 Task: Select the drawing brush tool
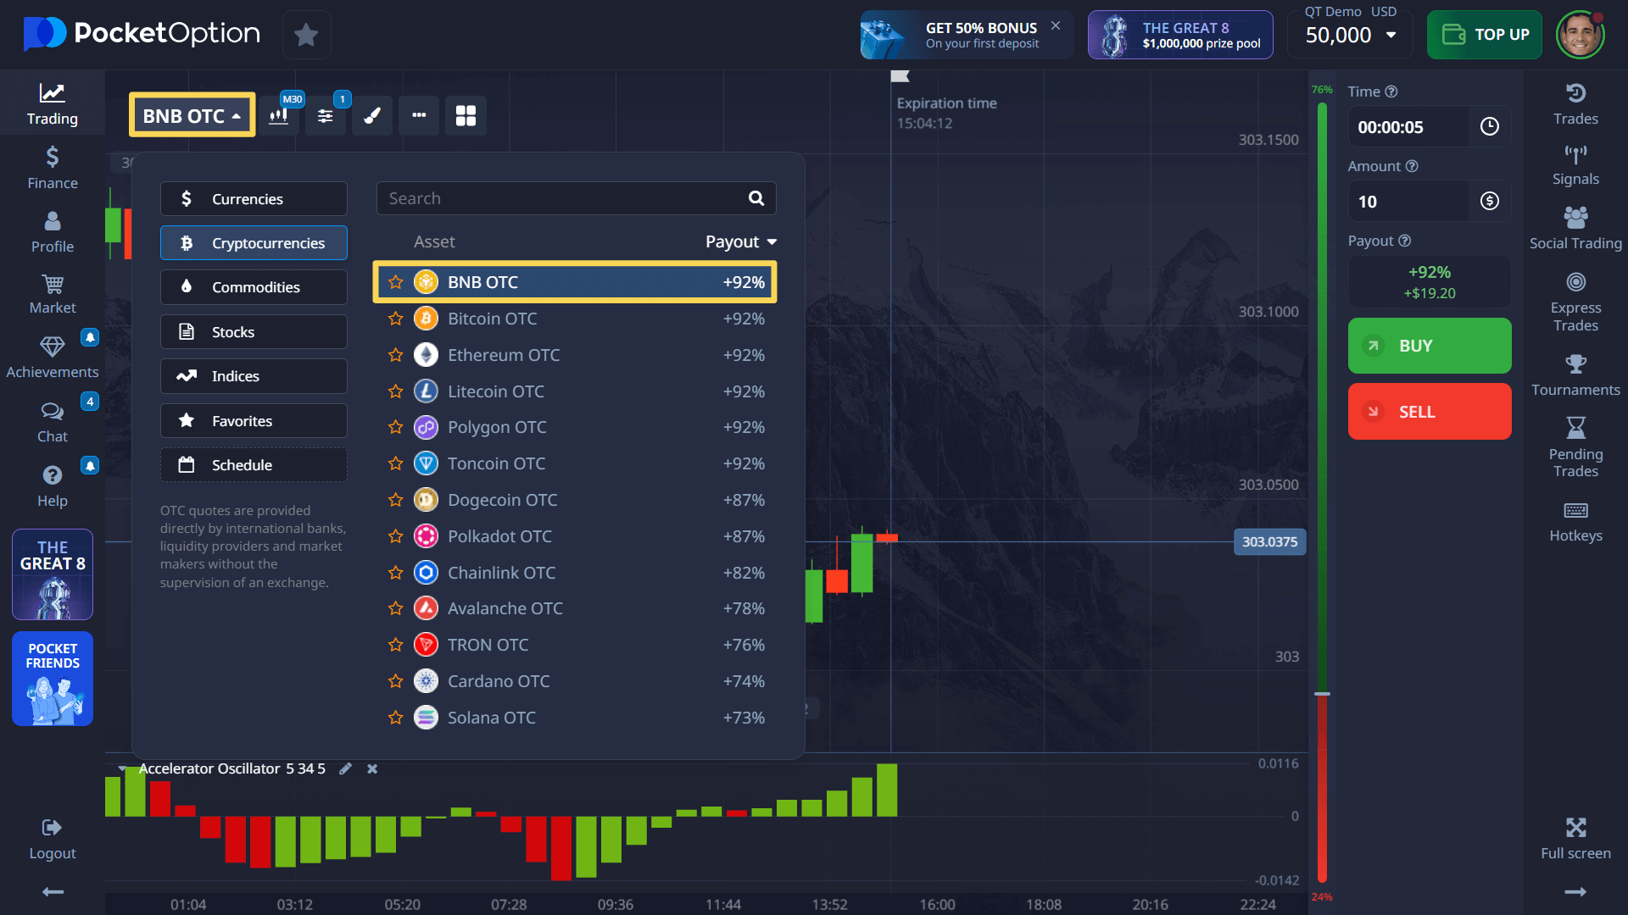[x=372, y=116]
